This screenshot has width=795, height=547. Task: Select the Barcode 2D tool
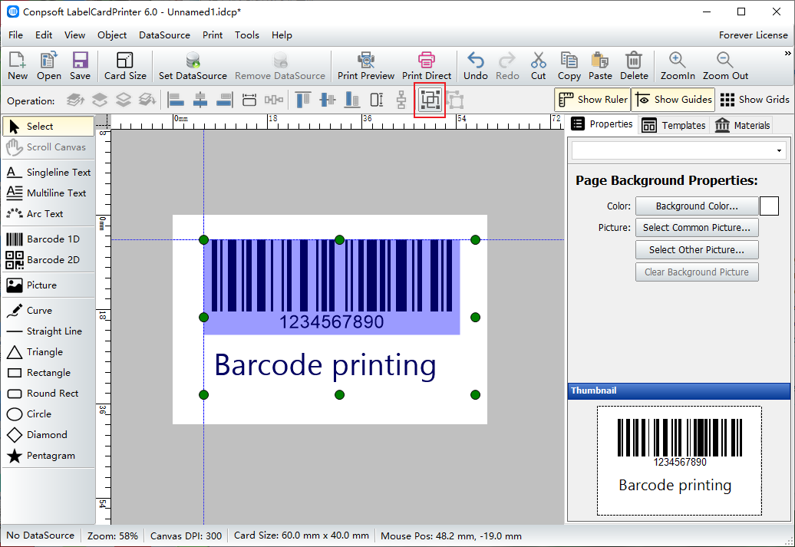click(x=48, y=259)
